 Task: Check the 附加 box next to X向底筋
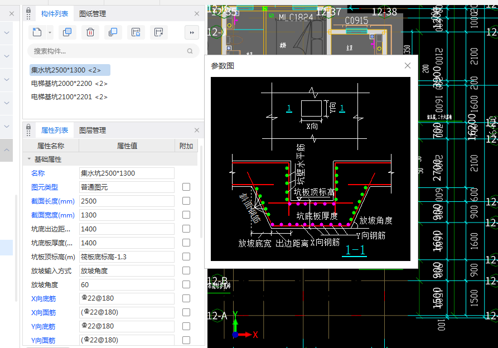pyautogui.click(x=185, y=298)
